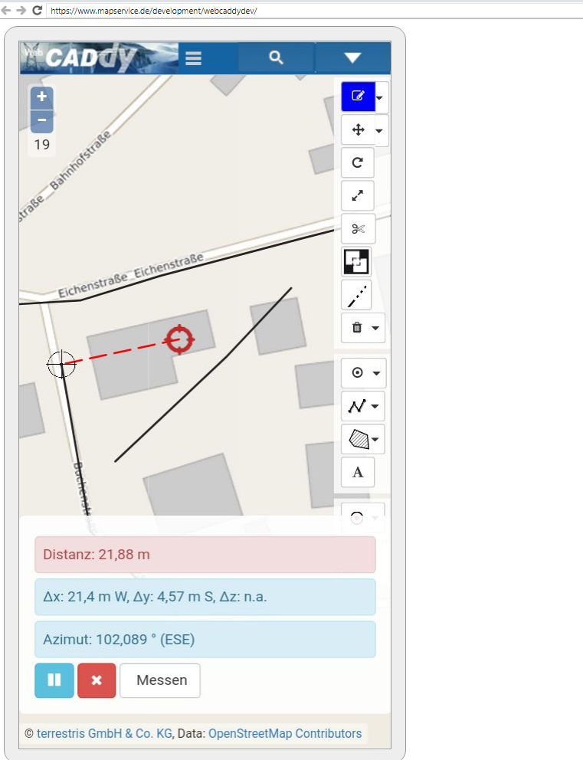The image size is (583, 760).
Task: Open the trash delete tool dropdown
Action: pos(376,328)
